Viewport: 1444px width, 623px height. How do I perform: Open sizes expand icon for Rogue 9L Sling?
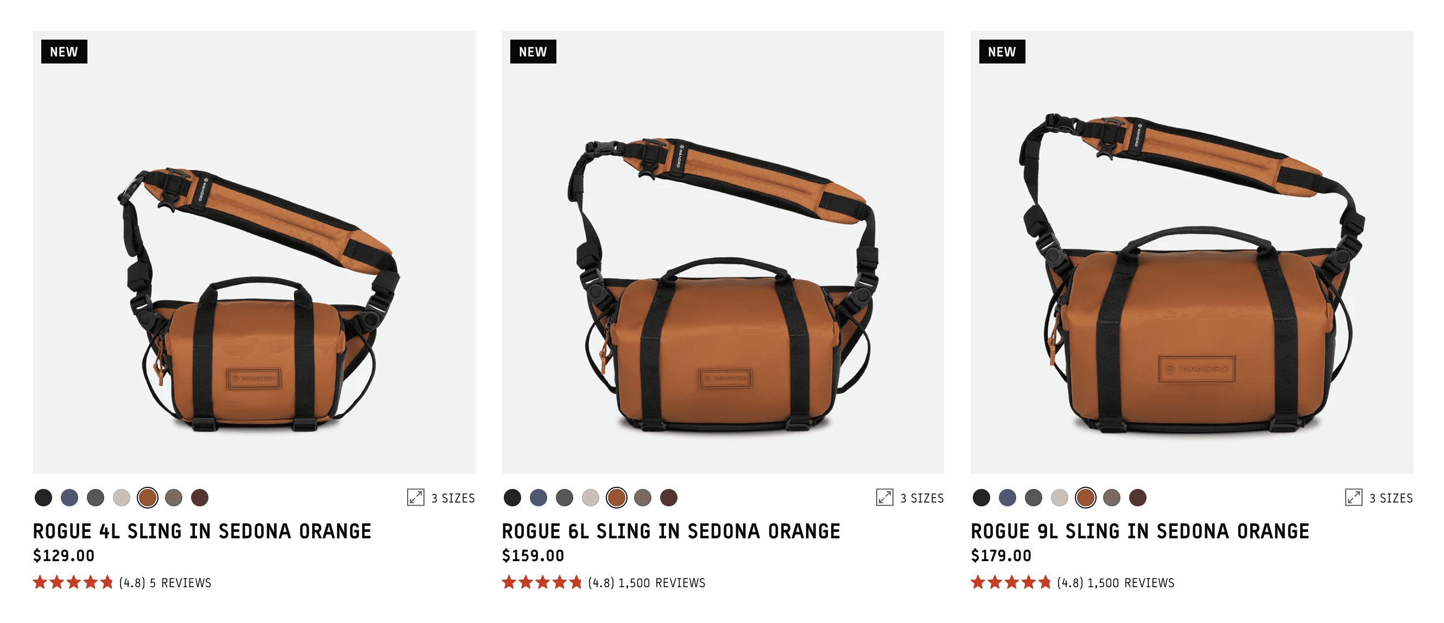(1354, 498)
